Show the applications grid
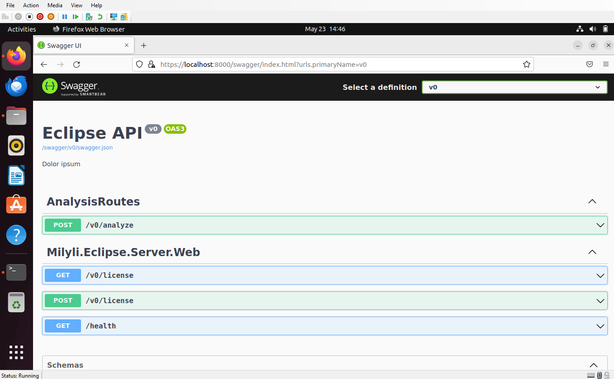614x379 pixels. pyautogui.click(x=16, y=352)
